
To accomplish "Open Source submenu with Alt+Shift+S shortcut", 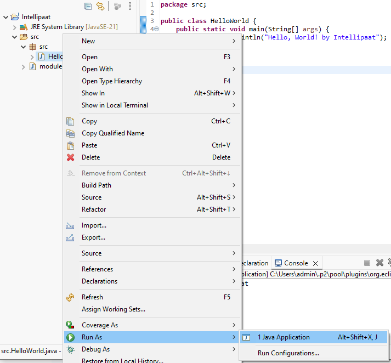I will pyautogui.click(x=152, y=197).
